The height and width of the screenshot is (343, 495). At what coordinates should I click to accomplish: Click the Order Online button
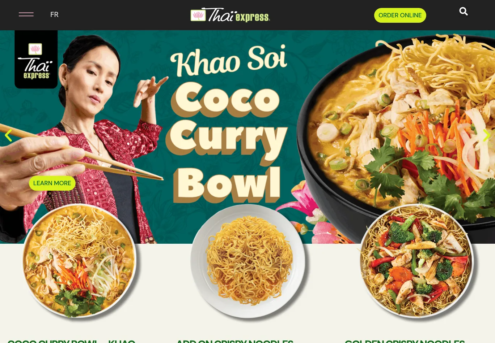pyautogui.click(x=400, y=15)
